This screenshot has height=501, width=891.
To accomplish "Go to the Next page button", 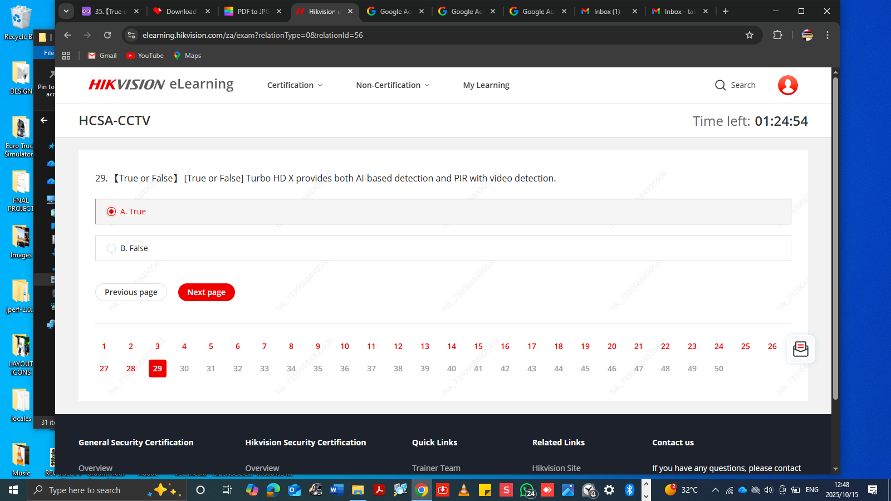I will click(207, 292).
